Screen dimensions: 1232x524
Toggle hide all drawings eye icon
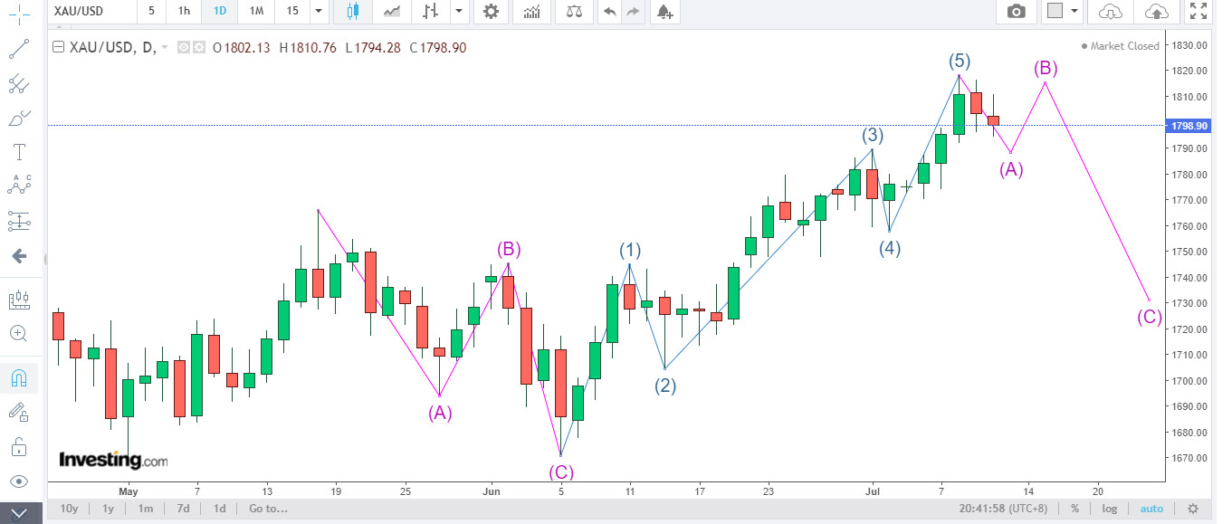[20, 481]
